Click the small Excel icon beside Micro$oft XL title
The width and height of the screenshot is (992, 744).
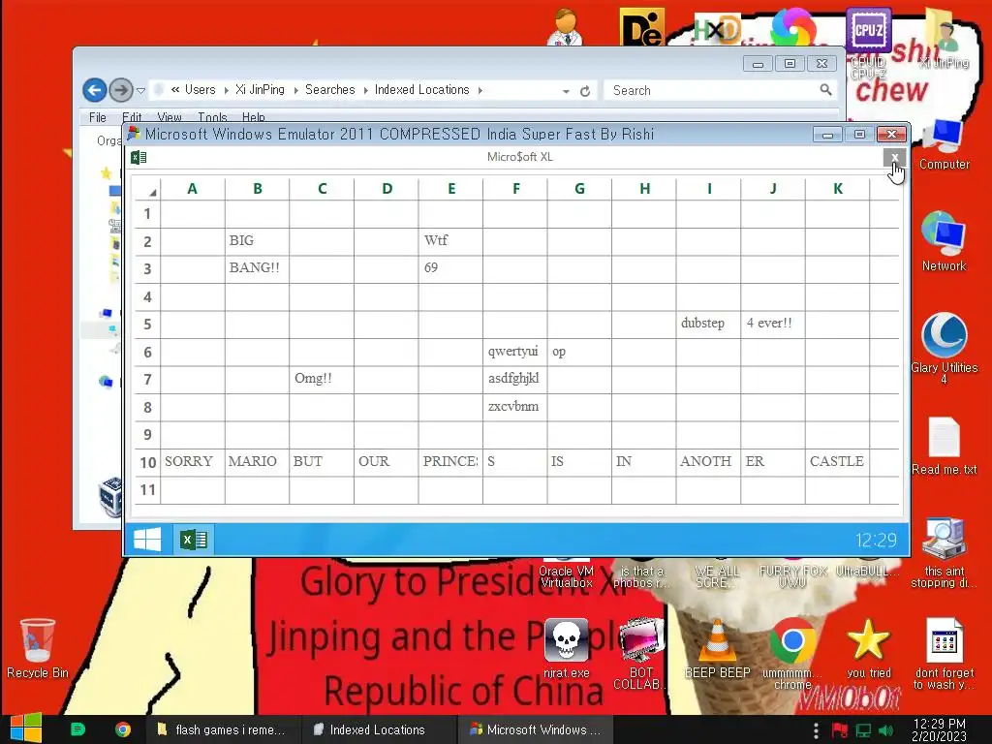139,157
